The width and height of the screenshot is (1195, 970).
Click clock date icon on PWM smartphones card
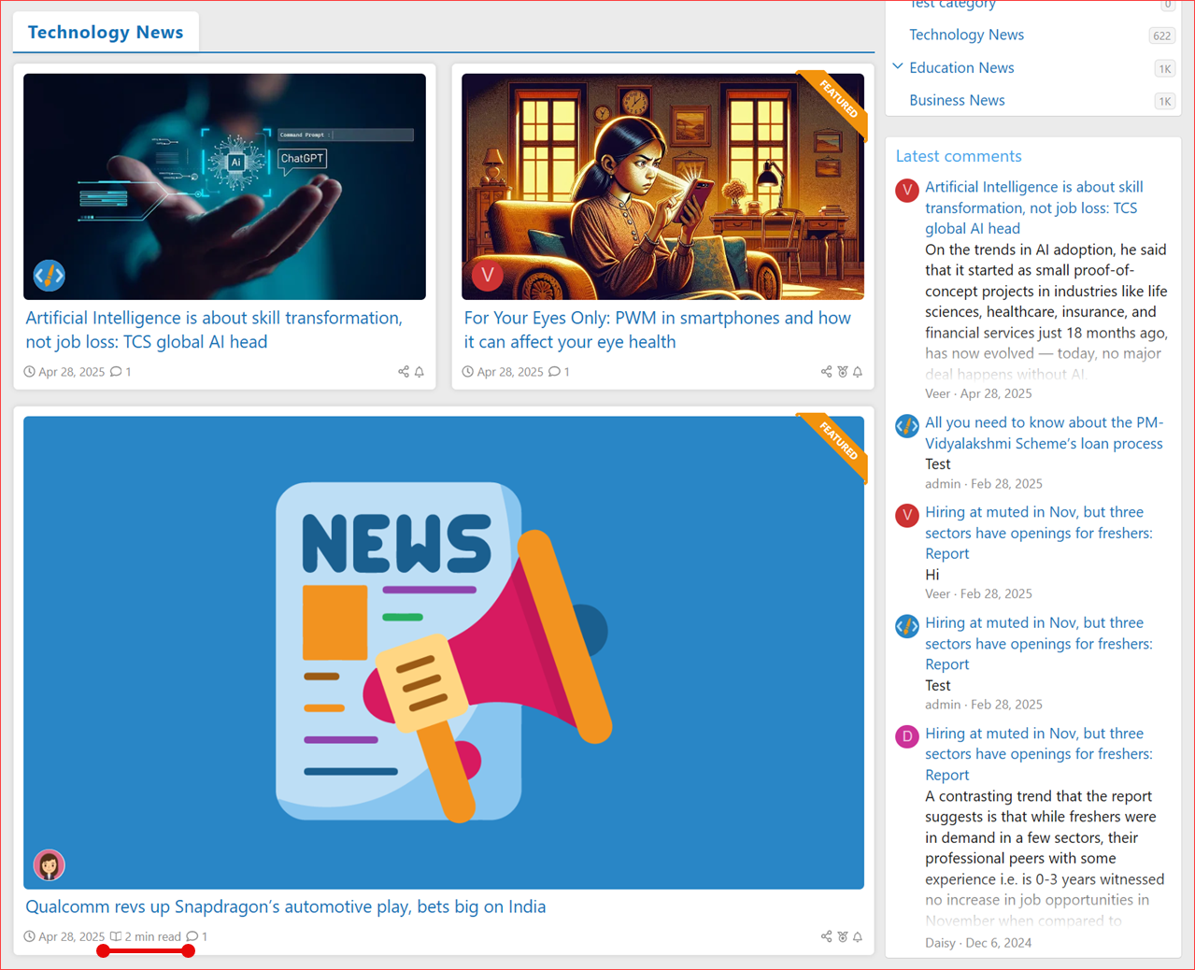[468, 372]
